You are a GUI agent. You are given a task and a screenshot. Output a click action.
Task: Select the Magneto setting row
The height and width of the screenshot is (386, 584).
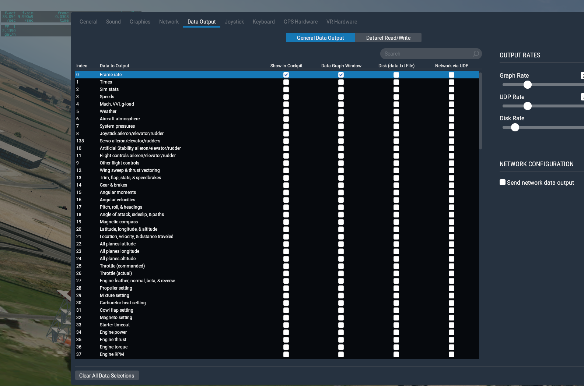(x=277, y=318)
